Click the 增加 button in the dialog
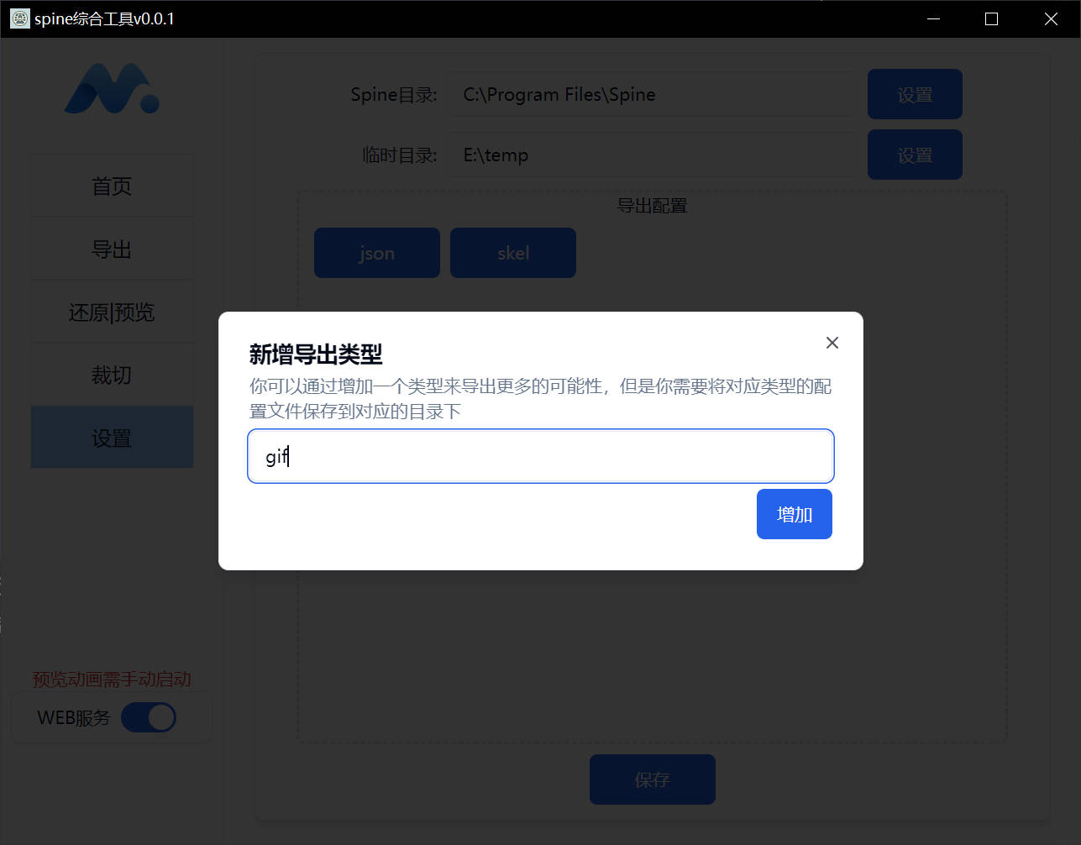1081x845 pixels. coord(794,513)
